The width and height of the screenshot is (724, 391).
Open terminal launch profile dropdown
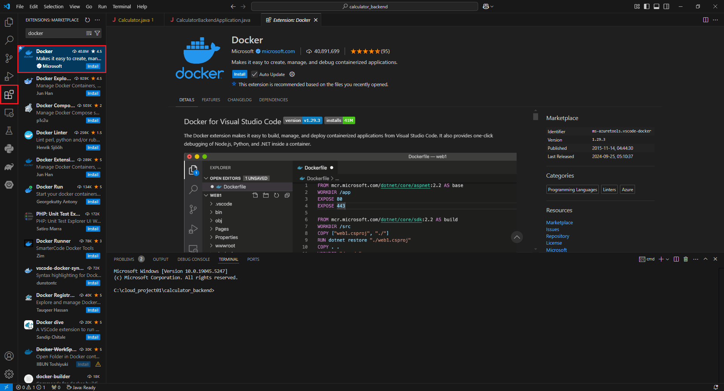(x=667, y=259)
